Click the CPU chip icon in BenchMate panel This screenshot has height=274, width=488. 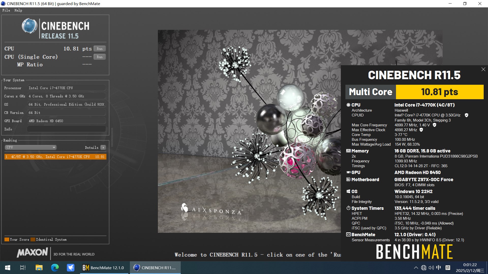[348, 105]
